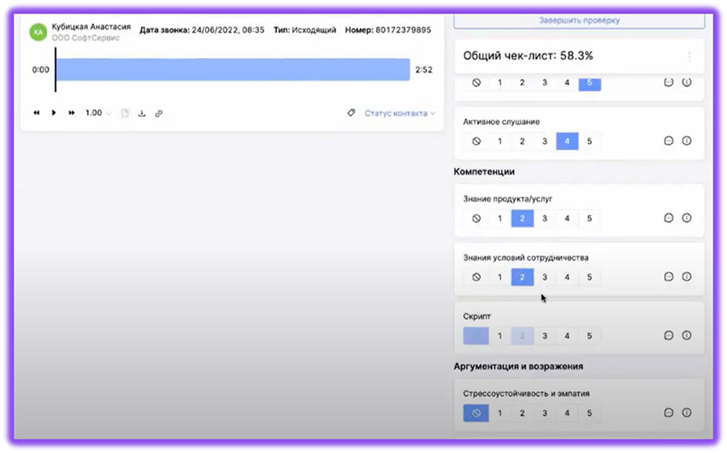
Task: Show info for Знание продукта/услуг
Action: point(687,218)
